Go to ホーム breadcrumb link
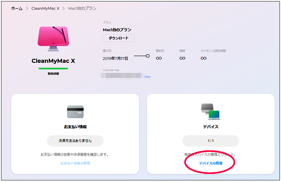This screenshot has width=281, height=182. click(17, 9)
